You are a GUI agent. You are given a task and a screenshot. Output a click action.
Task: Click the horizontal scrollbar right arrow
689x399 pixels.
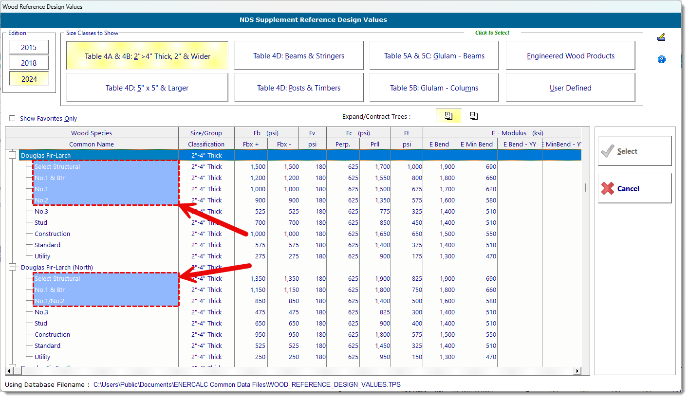[577, 371]
